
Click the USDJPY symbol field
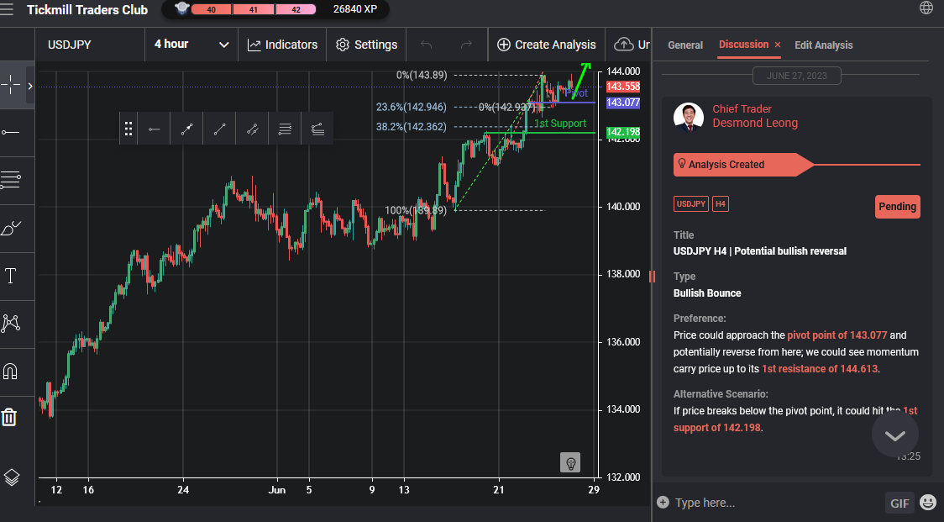click(91, 45)
